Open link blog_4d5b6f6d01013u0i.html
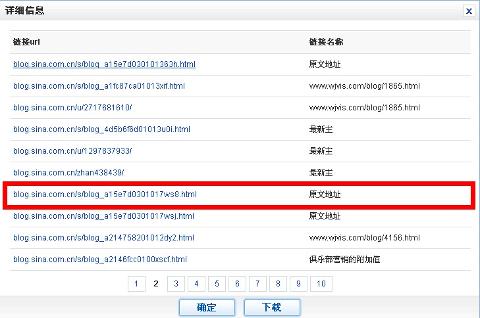 (x=101, y=129)
